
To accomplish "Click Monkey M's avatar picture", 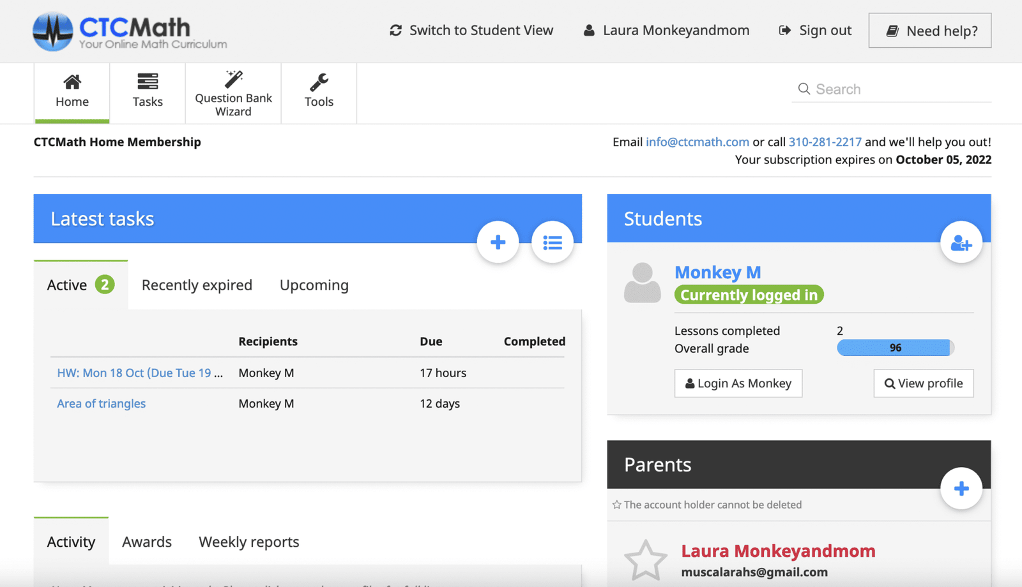I will 642,283.
